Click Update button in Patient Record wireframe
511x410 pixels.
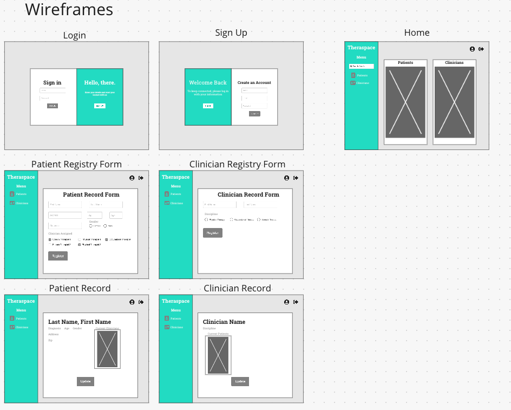[x=86, y=381]
